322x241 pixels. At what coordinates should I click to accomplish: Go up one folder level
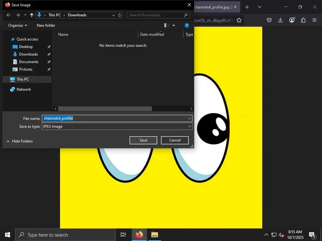click(x=32, y=15)
